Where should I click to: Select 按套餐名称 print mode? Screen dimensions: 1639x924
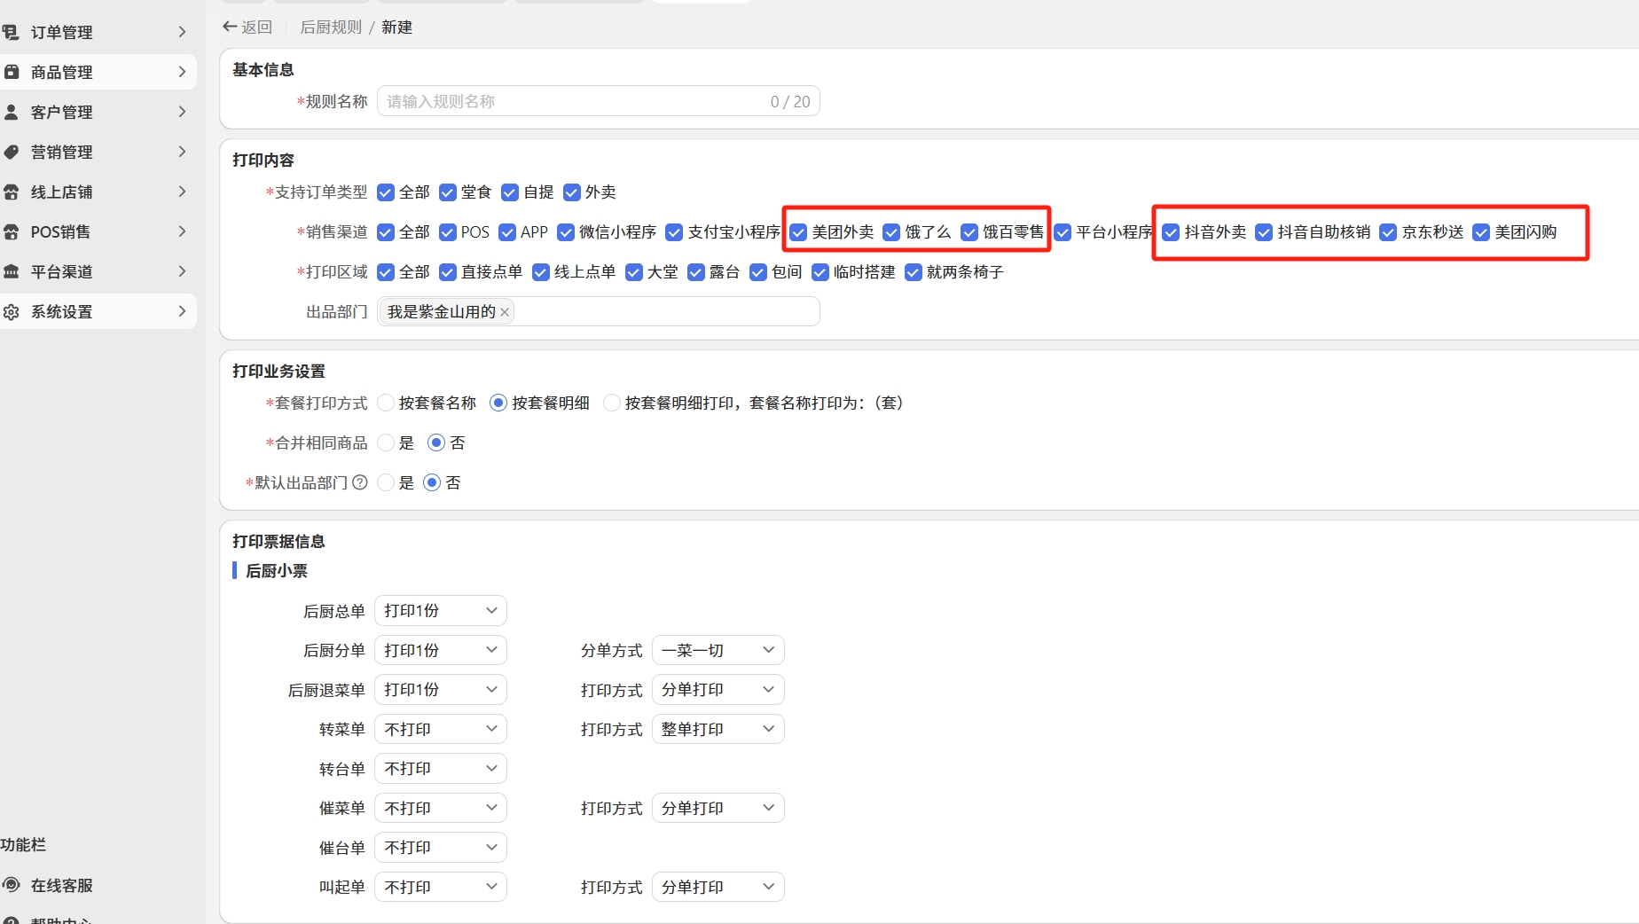click(x=386, y=403)
